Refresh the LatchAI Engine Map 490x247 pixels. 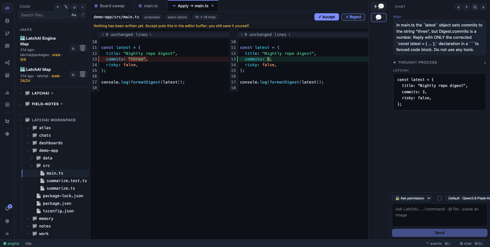point(73,48)
